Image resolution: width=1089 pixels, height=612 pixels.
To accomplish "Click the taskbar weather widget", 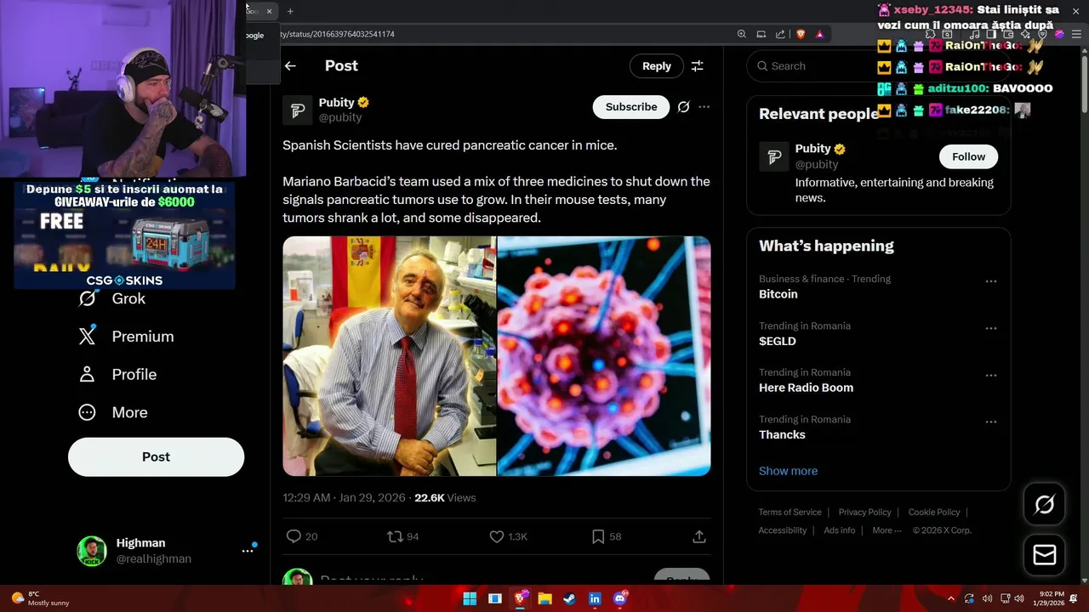I will 39,598.
